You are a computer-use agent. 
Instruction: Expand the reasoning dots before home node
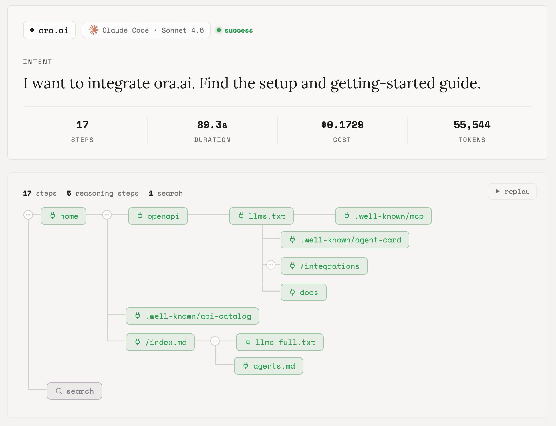28,215
